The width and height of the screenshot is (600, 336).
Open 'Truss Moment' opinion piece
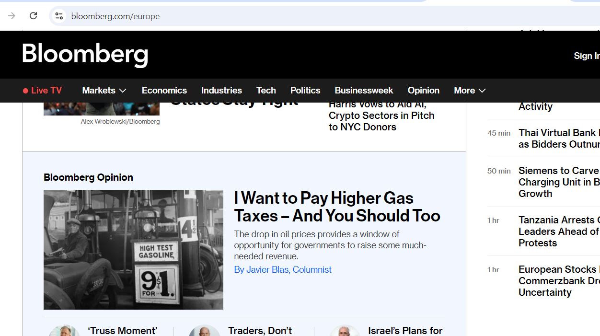click(x=122, y=330)
